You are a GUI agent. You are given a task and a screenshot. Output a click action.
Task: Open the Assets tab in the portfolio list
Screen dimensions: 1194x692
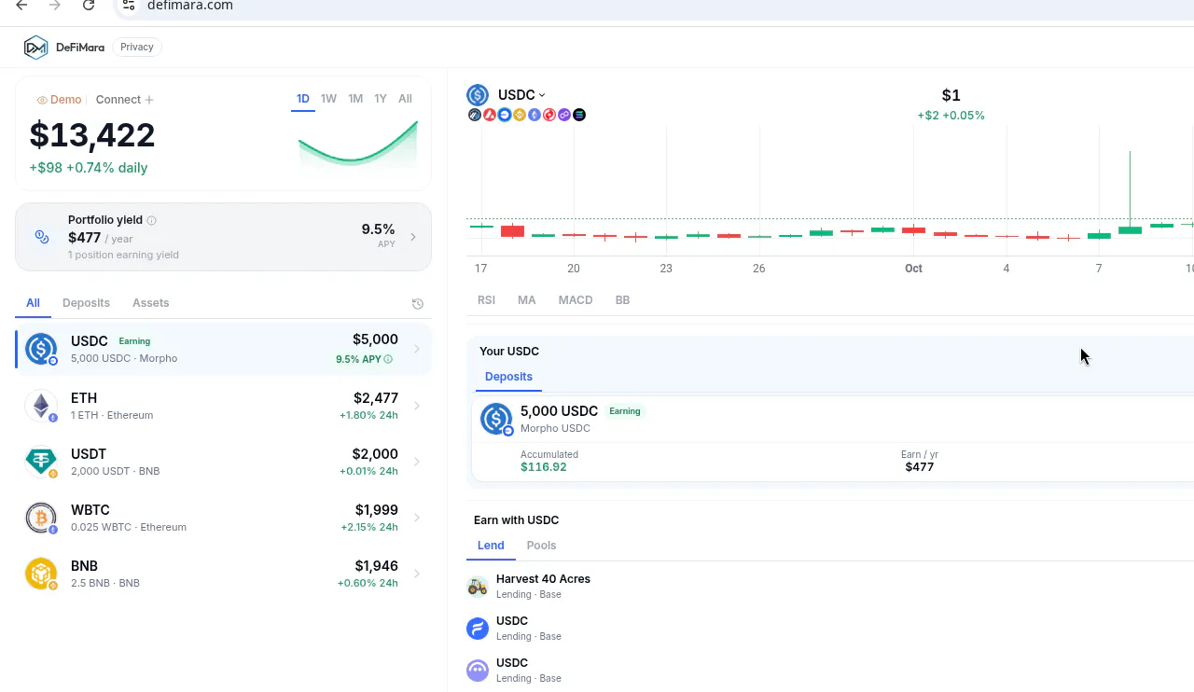pyautogui.click(x=150, y=303)
